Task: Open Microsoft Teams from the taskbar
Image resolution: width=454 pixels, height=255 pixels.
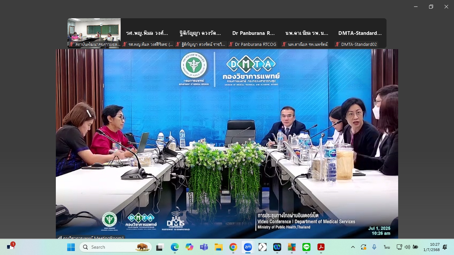Action: pos(204,247)
